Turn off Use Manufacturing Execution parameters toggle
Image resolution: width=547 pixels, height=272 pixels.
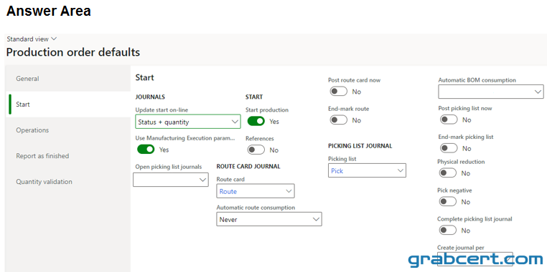(x=146, y=150)
